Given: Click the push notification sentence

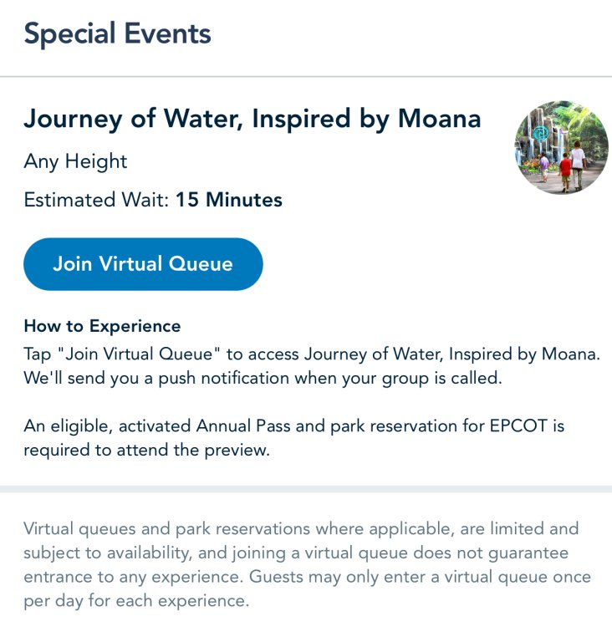Looking at the screenshot, I should click(x=263, y=378).
